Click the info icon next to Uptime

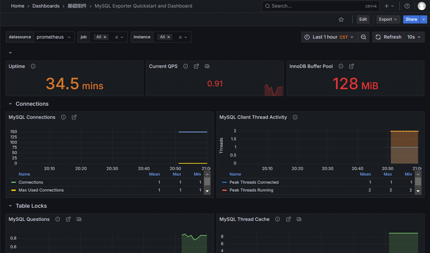coord(33,66)
